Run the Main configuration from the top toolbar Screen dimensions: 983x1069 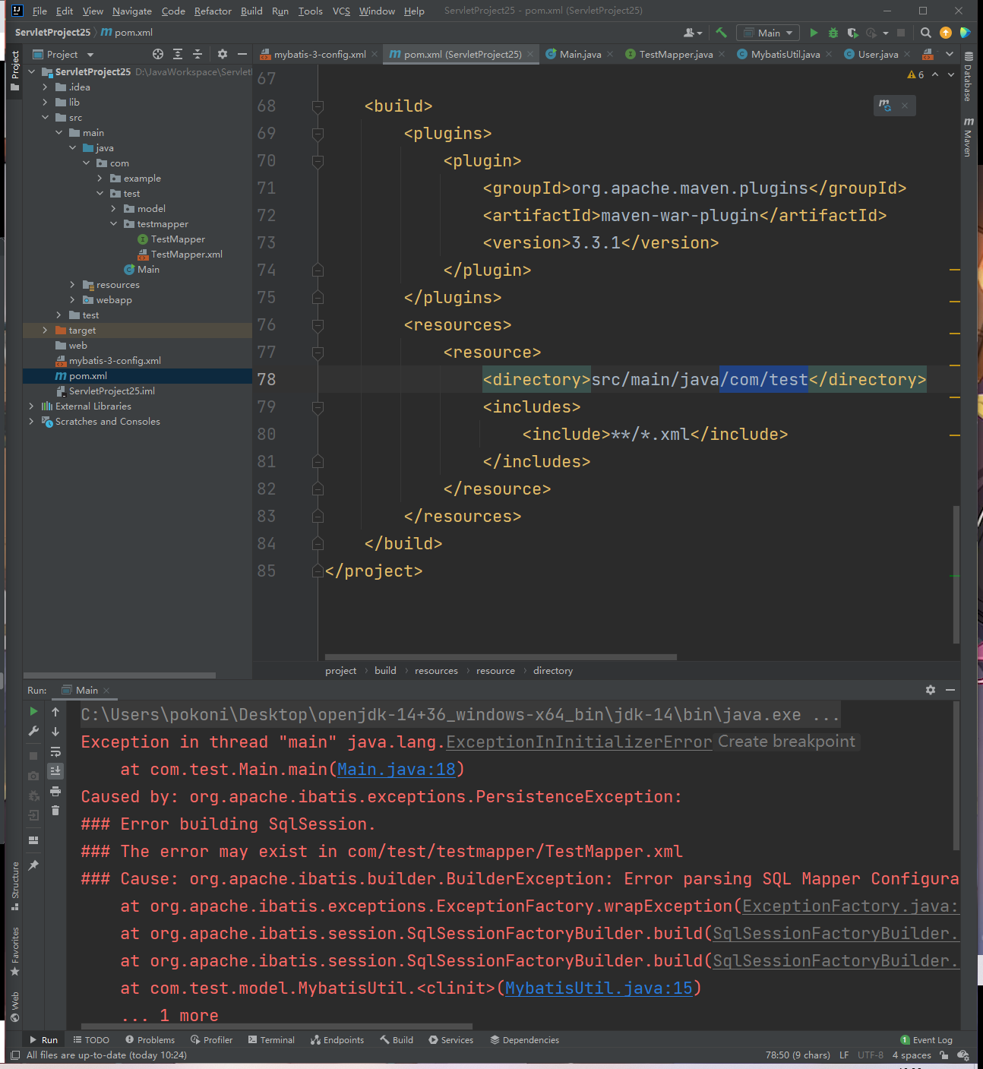click(814, 33)
